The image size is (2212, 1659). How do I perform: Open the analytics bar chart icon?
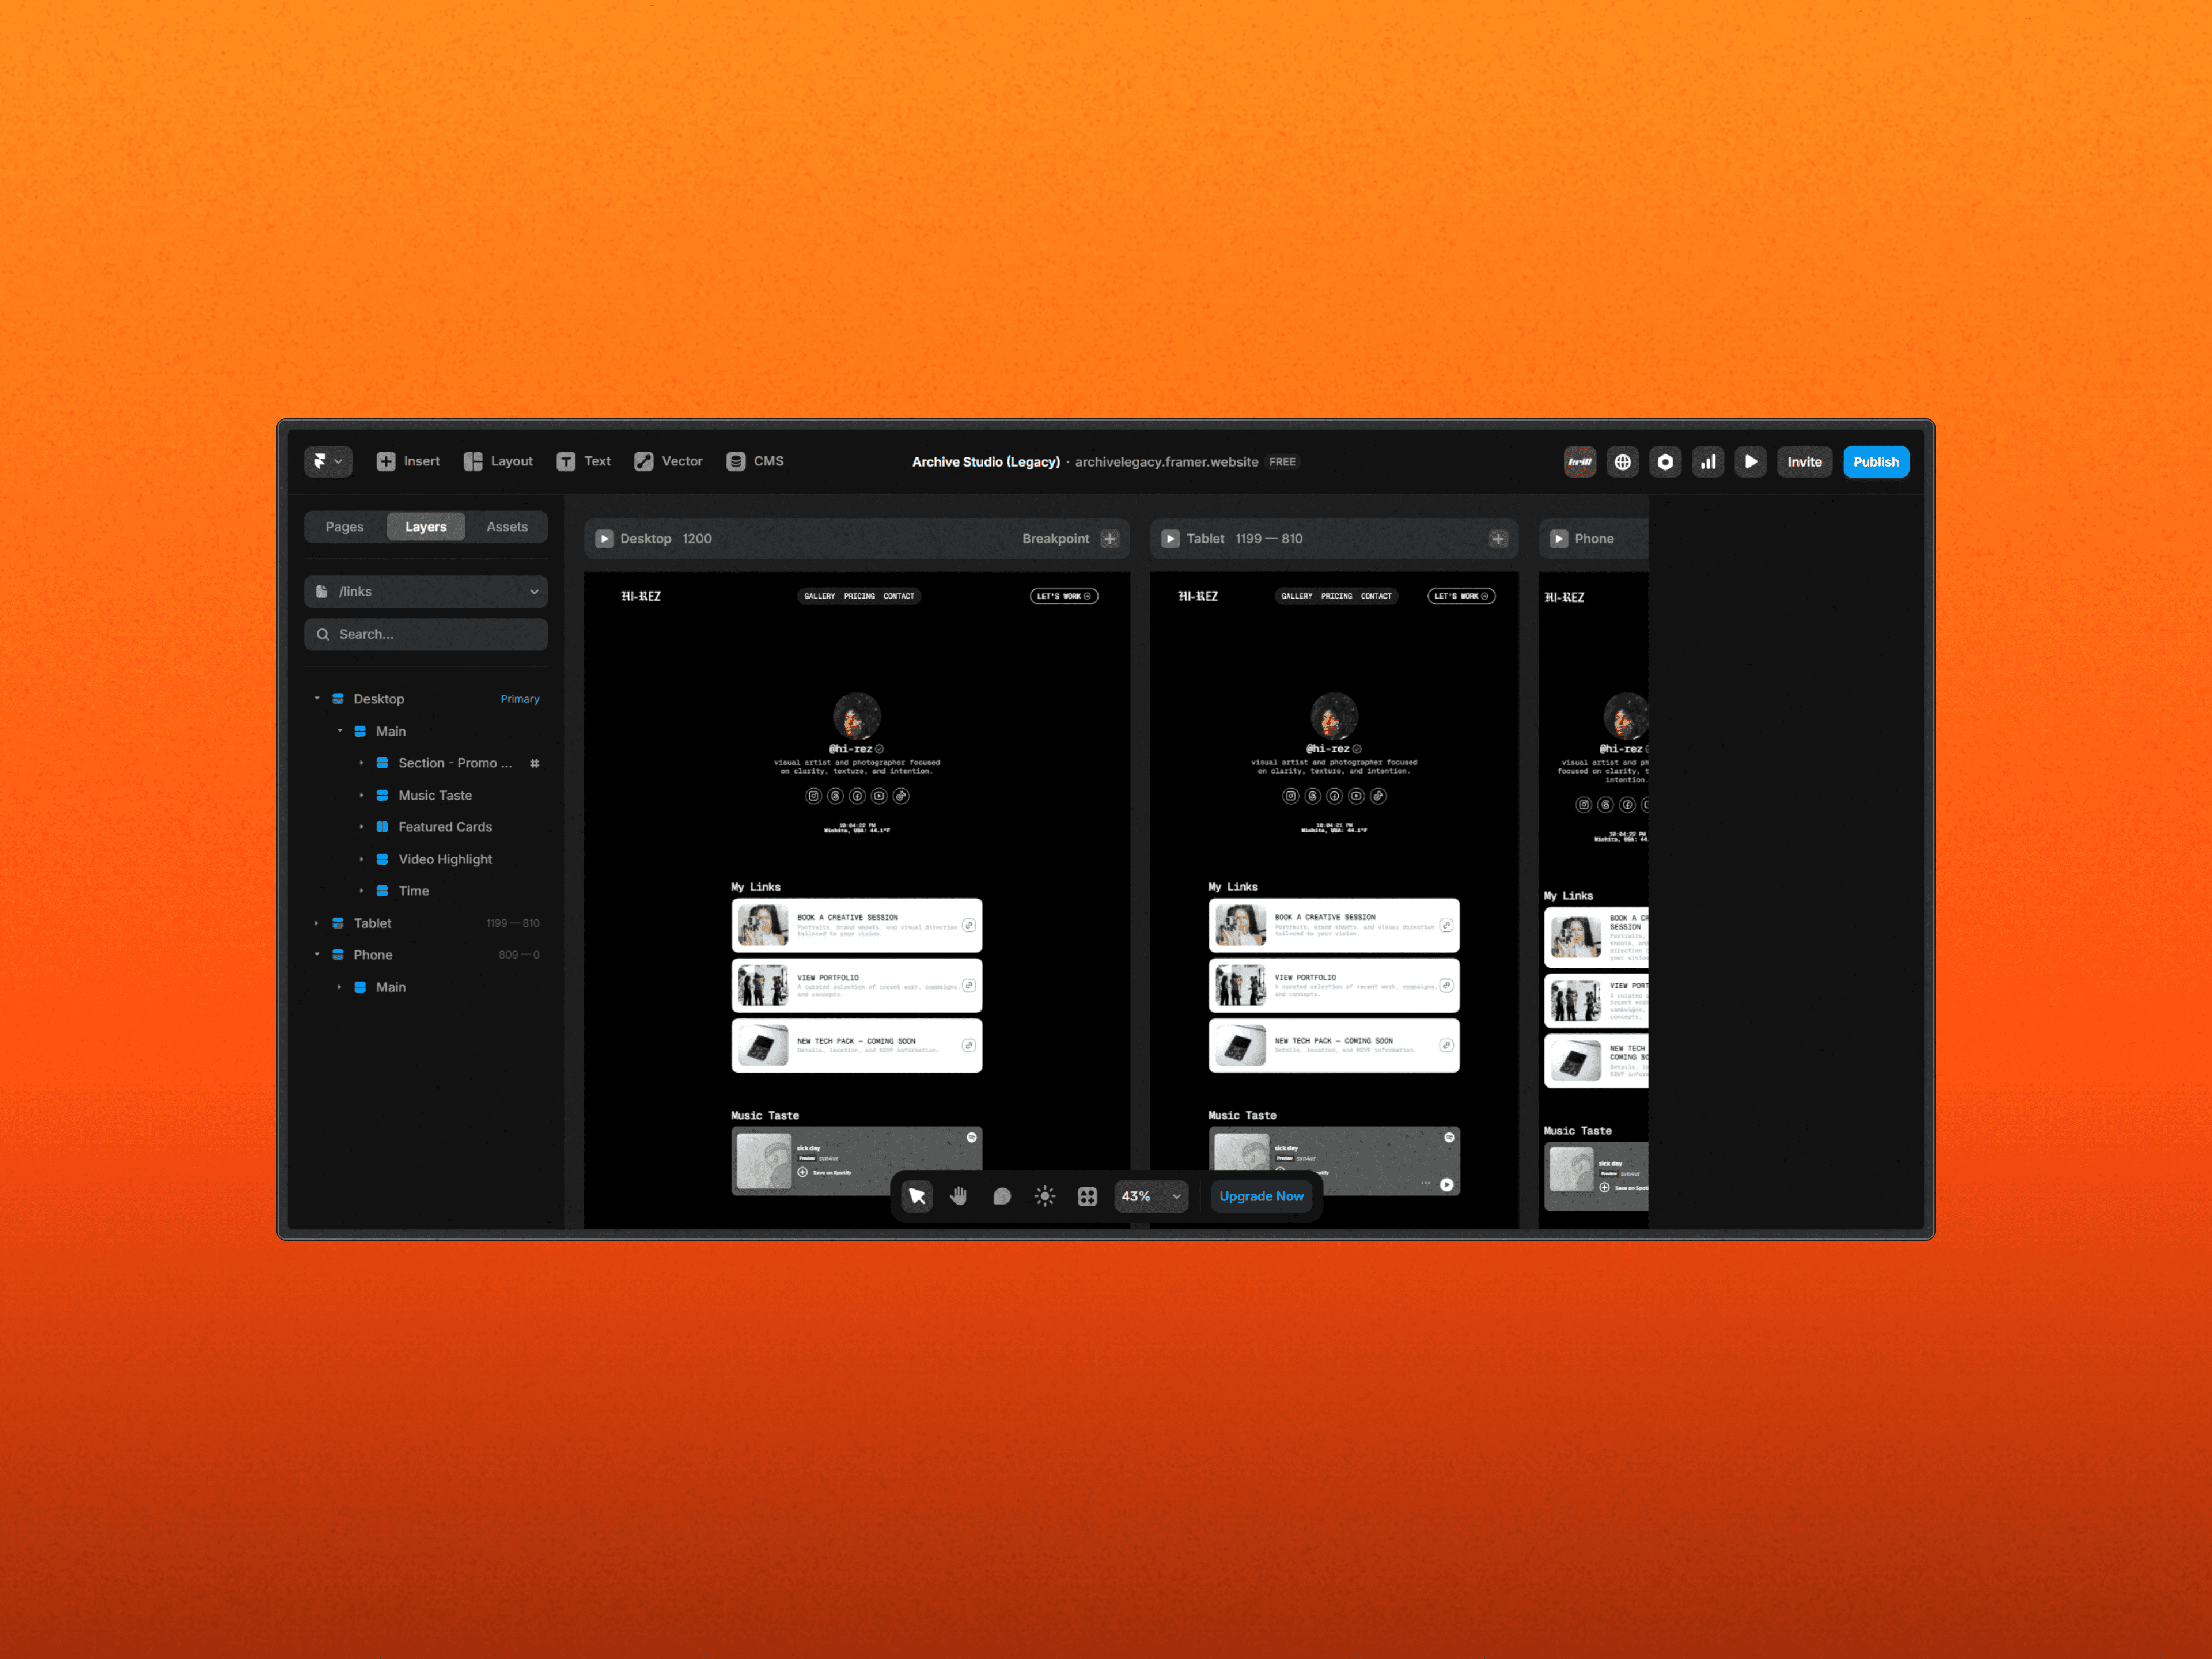click(x=1708, y=462)
